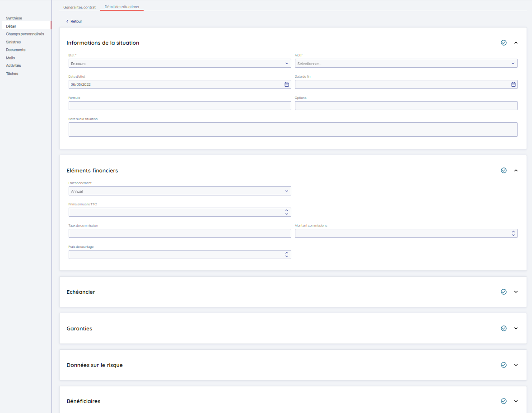The width and height of the screenshot is (532, 413).
Task: Collapse the Informations de la situation section
Action: pyautogui.click(x=516, y=43)
